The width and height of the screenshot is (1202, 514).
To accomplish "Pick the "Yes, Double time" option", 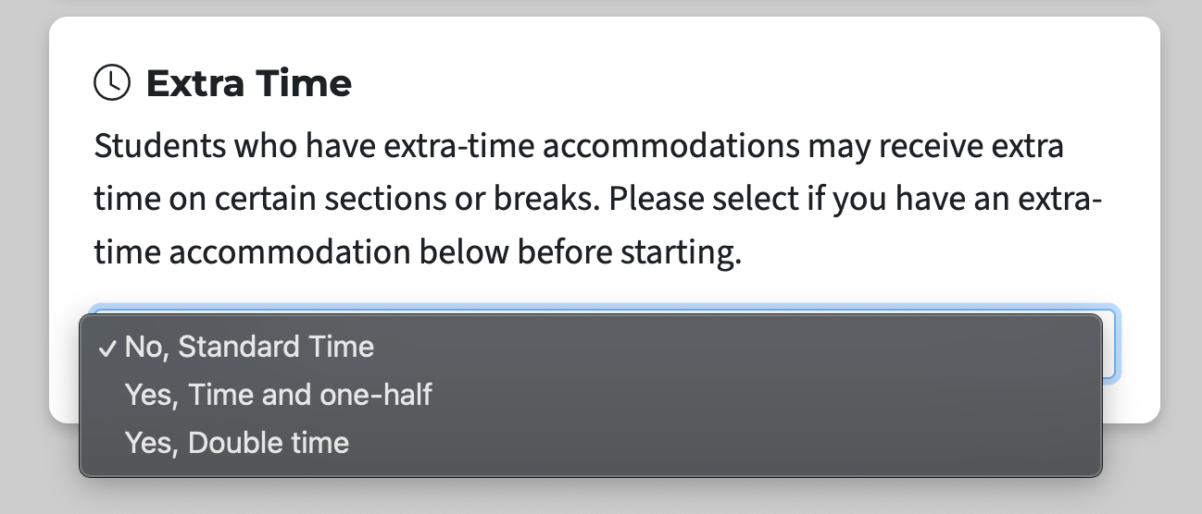I will tap(237, 443).
